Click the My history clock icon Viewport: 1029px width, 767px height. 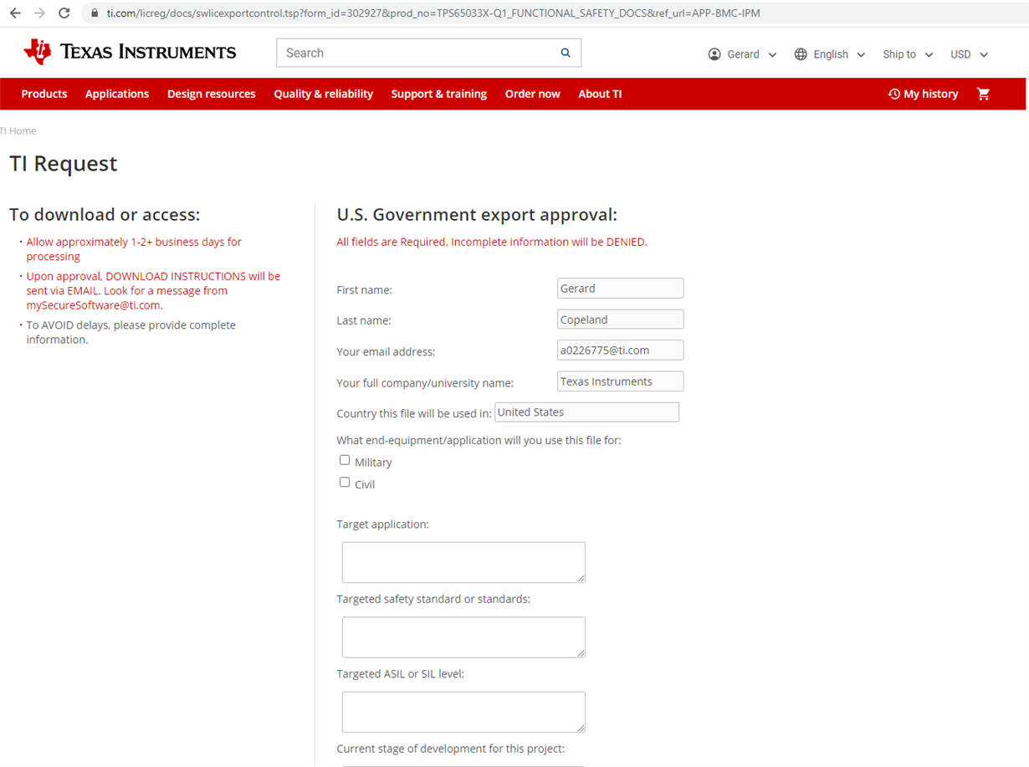893,95
